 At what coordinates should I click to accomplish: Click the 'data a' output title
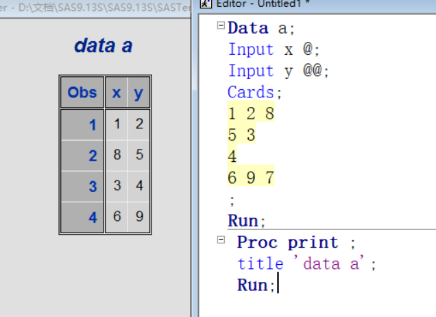(104, 46)
